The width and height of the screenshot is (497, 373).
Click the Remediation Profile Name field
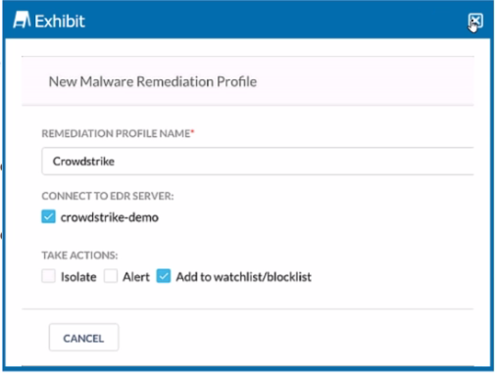258,162
